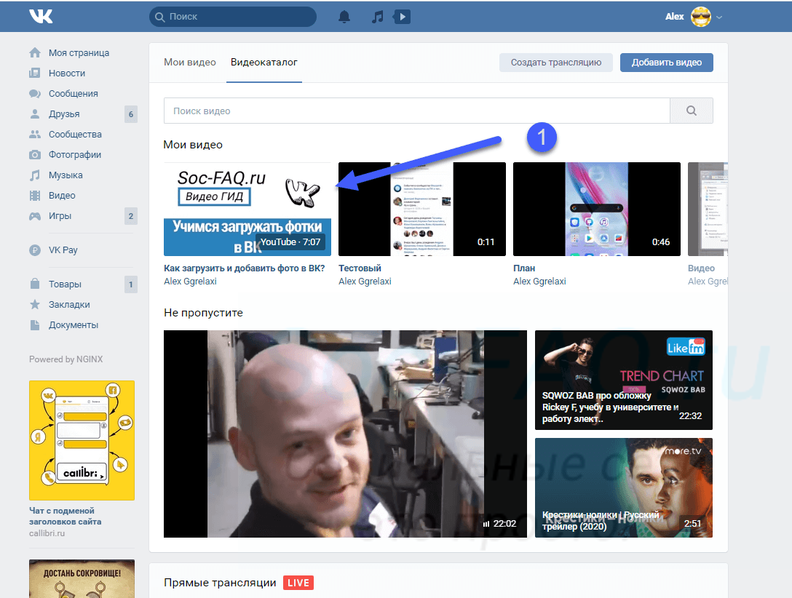Click the Не пропустите heading
The width and height of the screenshot is (792, 598).
tap(203, 312)
